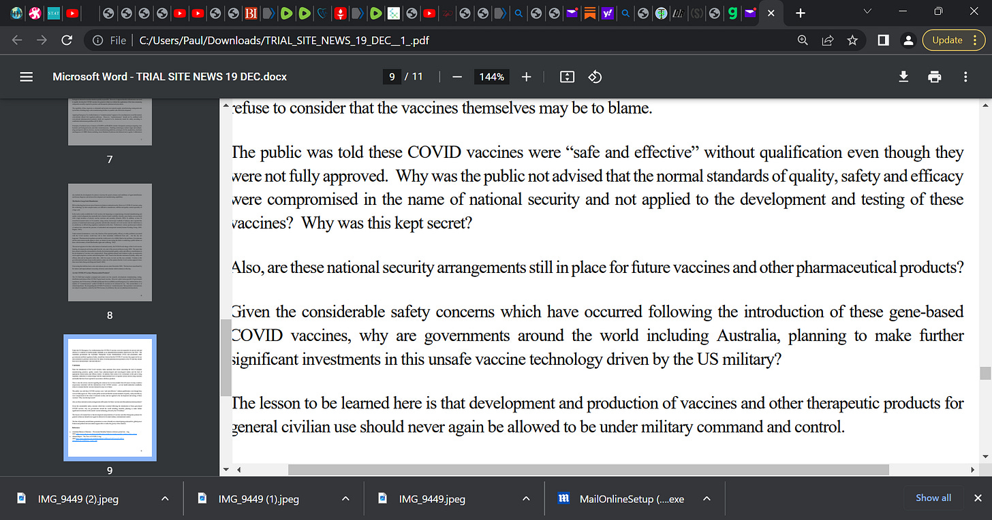This screenshot has height=520, width=992.
Task: Toggle the browser side panel
Action: pos(883,40)
